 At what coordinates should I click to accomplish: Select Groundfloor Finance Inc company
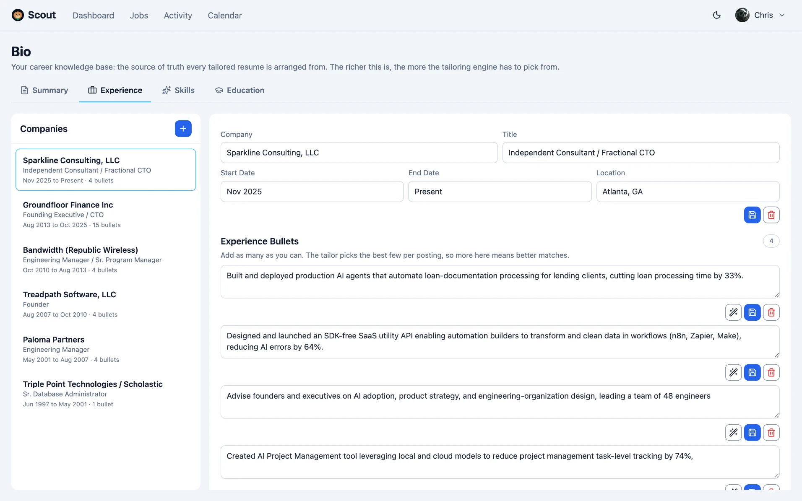tap(106, 215)
